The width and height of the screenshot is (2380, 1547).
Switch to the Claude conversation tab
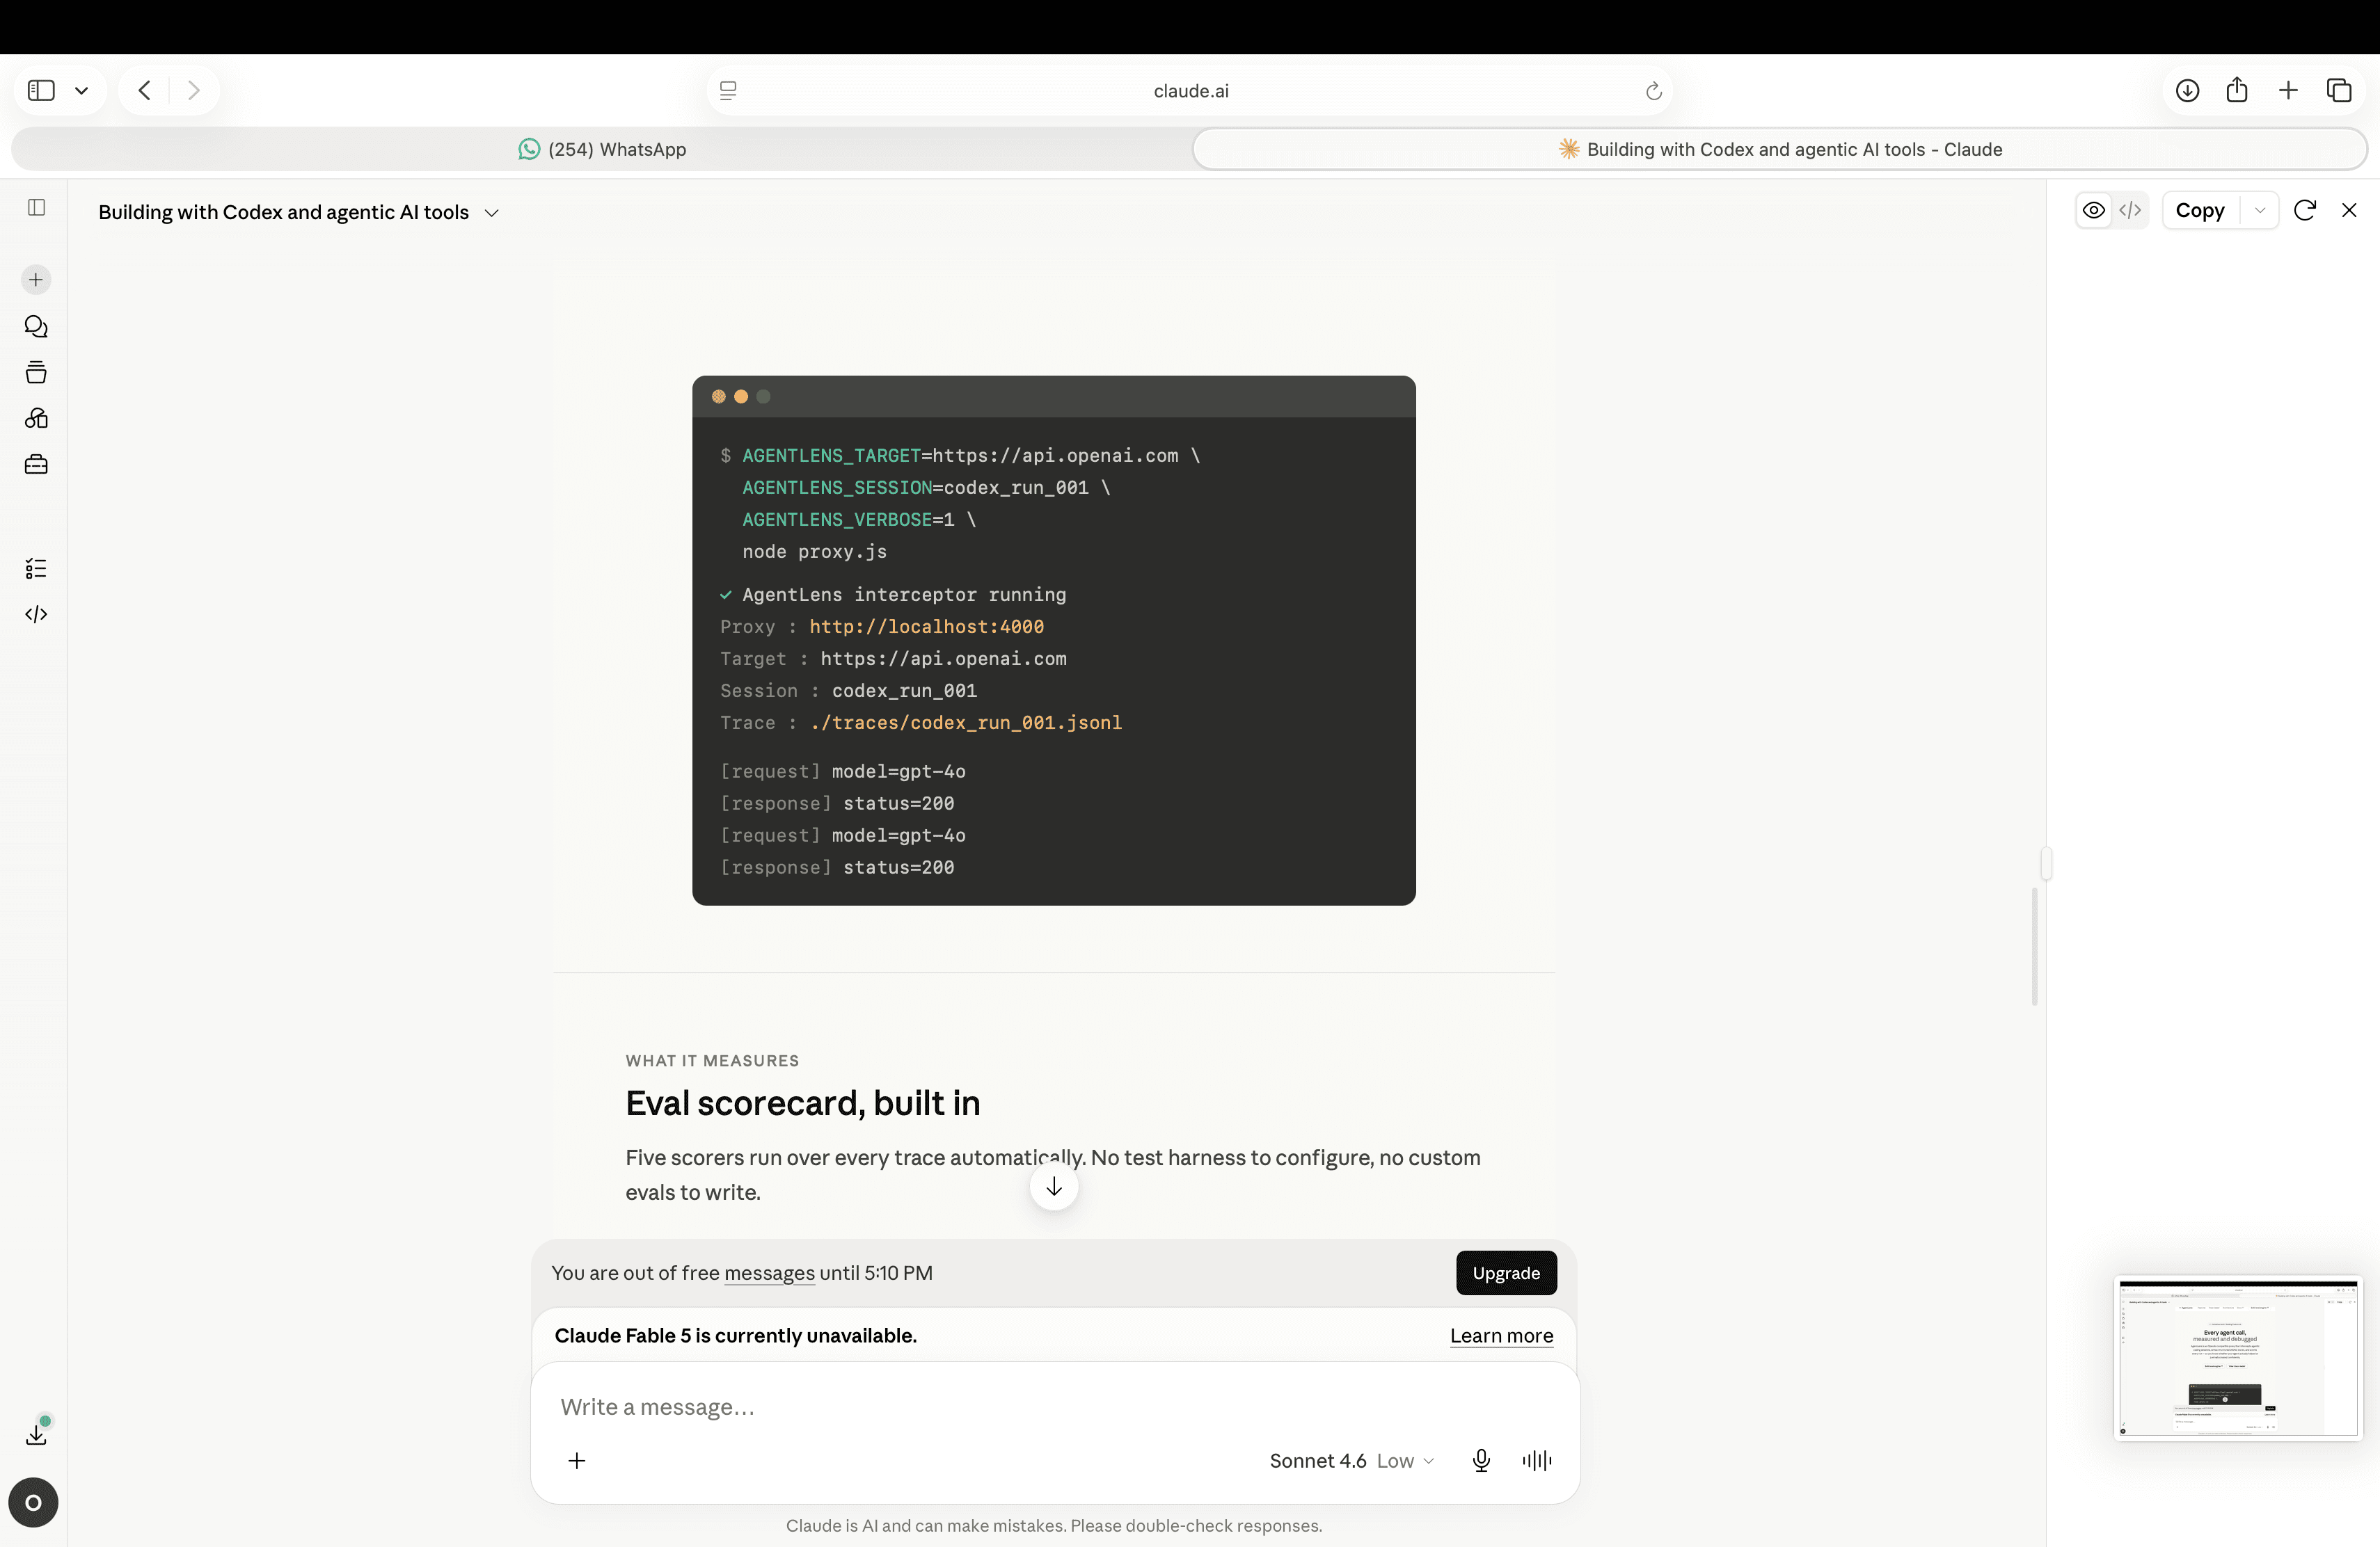click(x=1780, y=149)
